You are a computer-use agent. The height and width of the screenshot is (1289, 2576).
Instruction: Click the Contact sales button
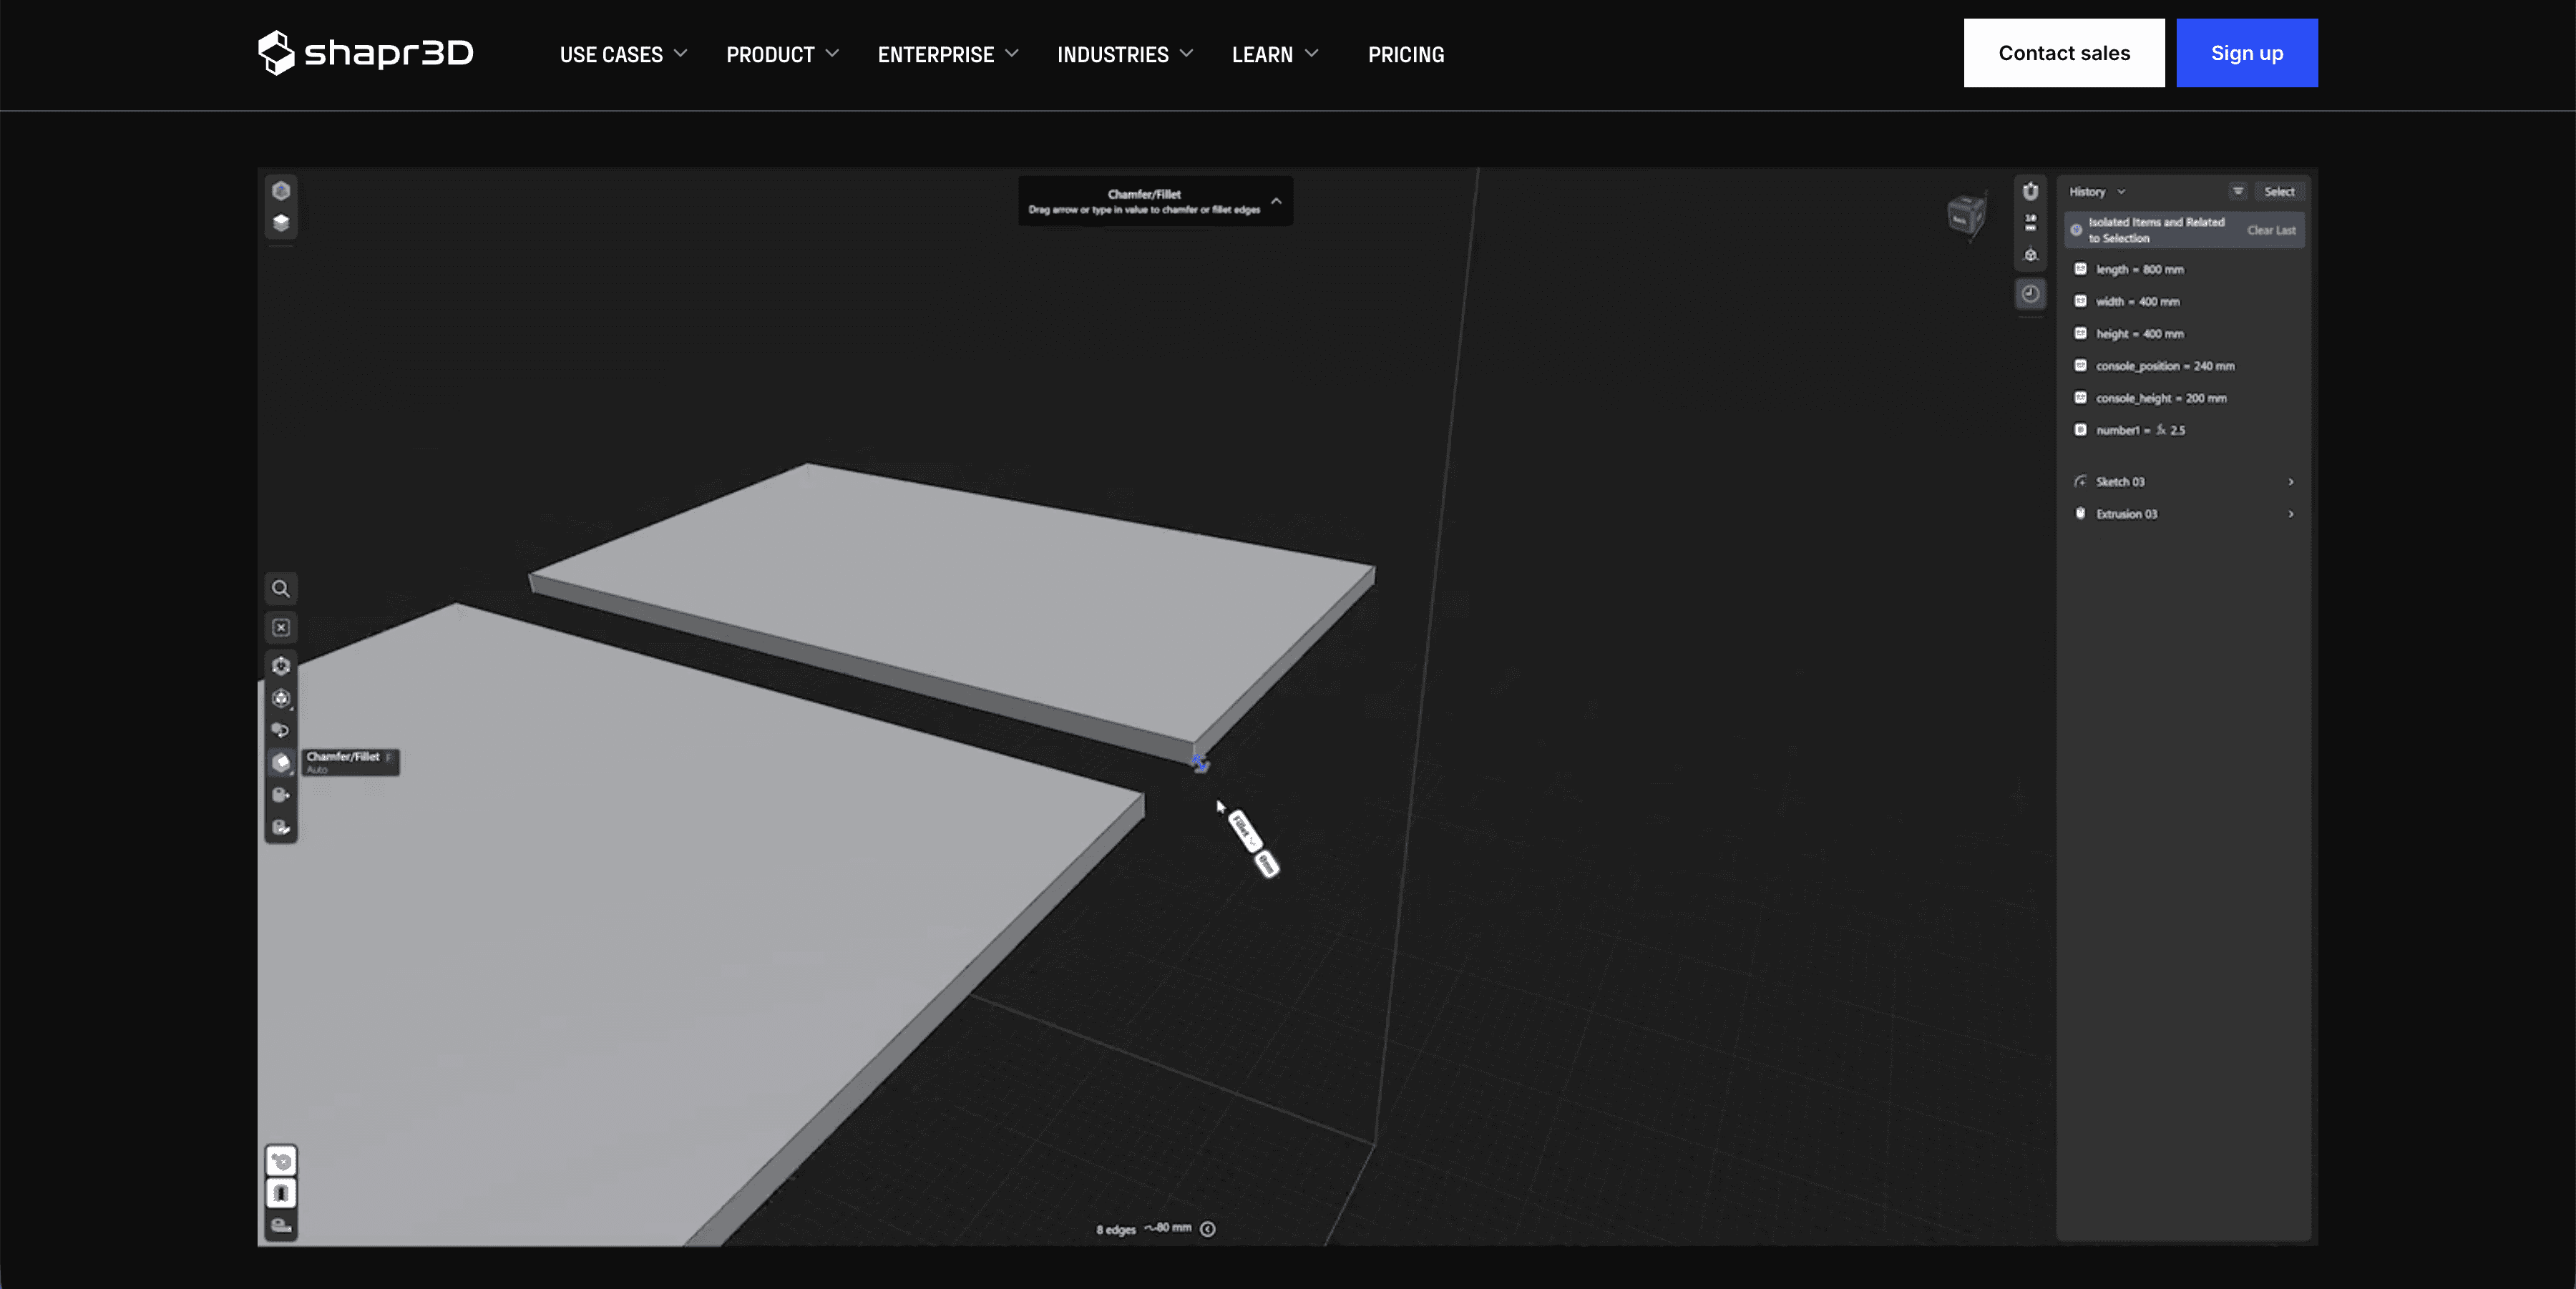click(x=2063, y=53)
